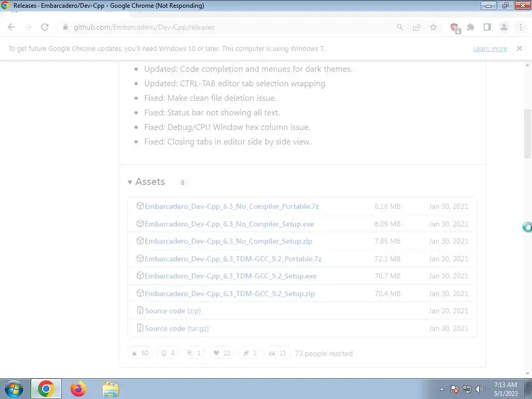
Task: Toggle the eyes reaction showing 11
Action: pos(277,353)
